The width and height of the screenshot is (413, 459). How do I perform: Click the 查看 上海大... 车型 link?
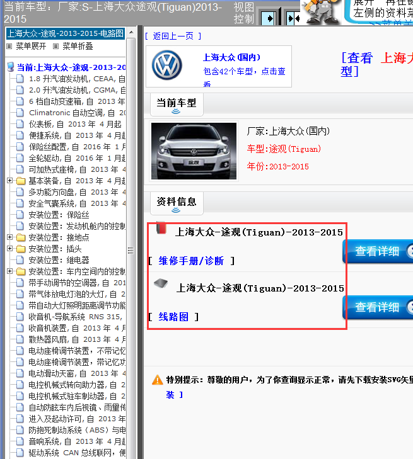click(x=376, y=65)
